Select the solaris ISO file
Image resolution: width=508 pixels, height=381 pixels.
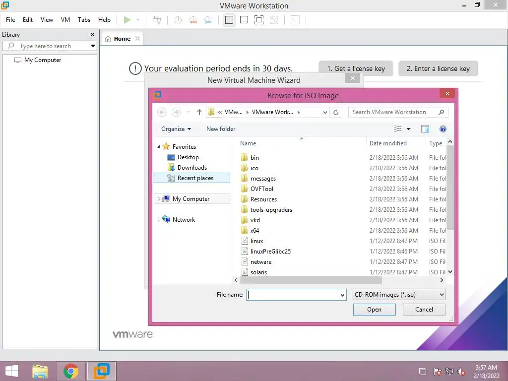click(258, 272)
